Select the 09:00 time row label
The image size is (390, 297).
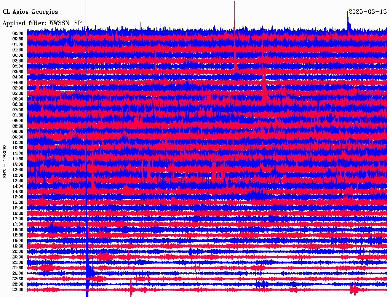pyautogui.click(x=18, y=132)
